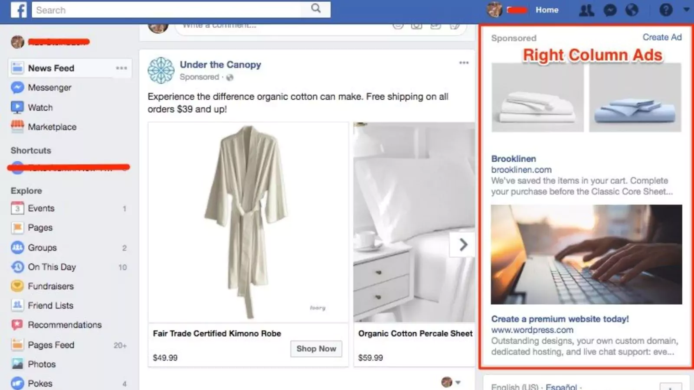Viewport: 694px width, 390px height.
Task: Open the Notifications globe icon
Action: (632, 10)
